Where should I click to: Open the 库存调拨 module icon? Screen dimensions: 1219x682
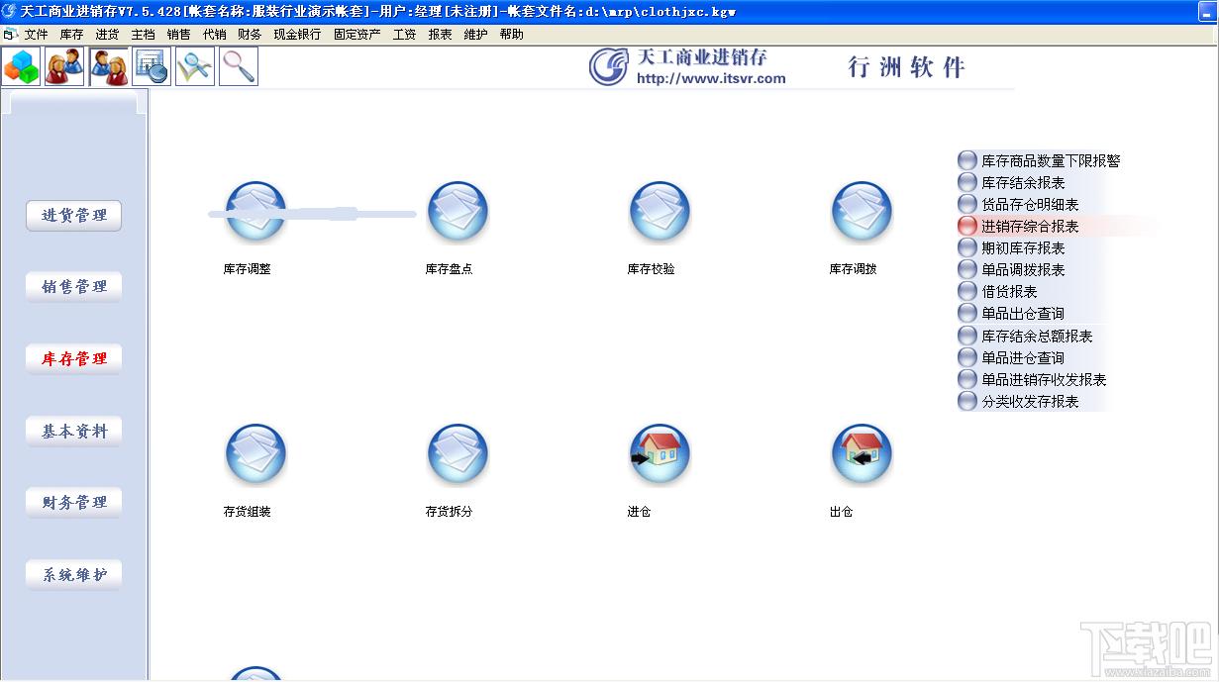click(x=862, y=212)
